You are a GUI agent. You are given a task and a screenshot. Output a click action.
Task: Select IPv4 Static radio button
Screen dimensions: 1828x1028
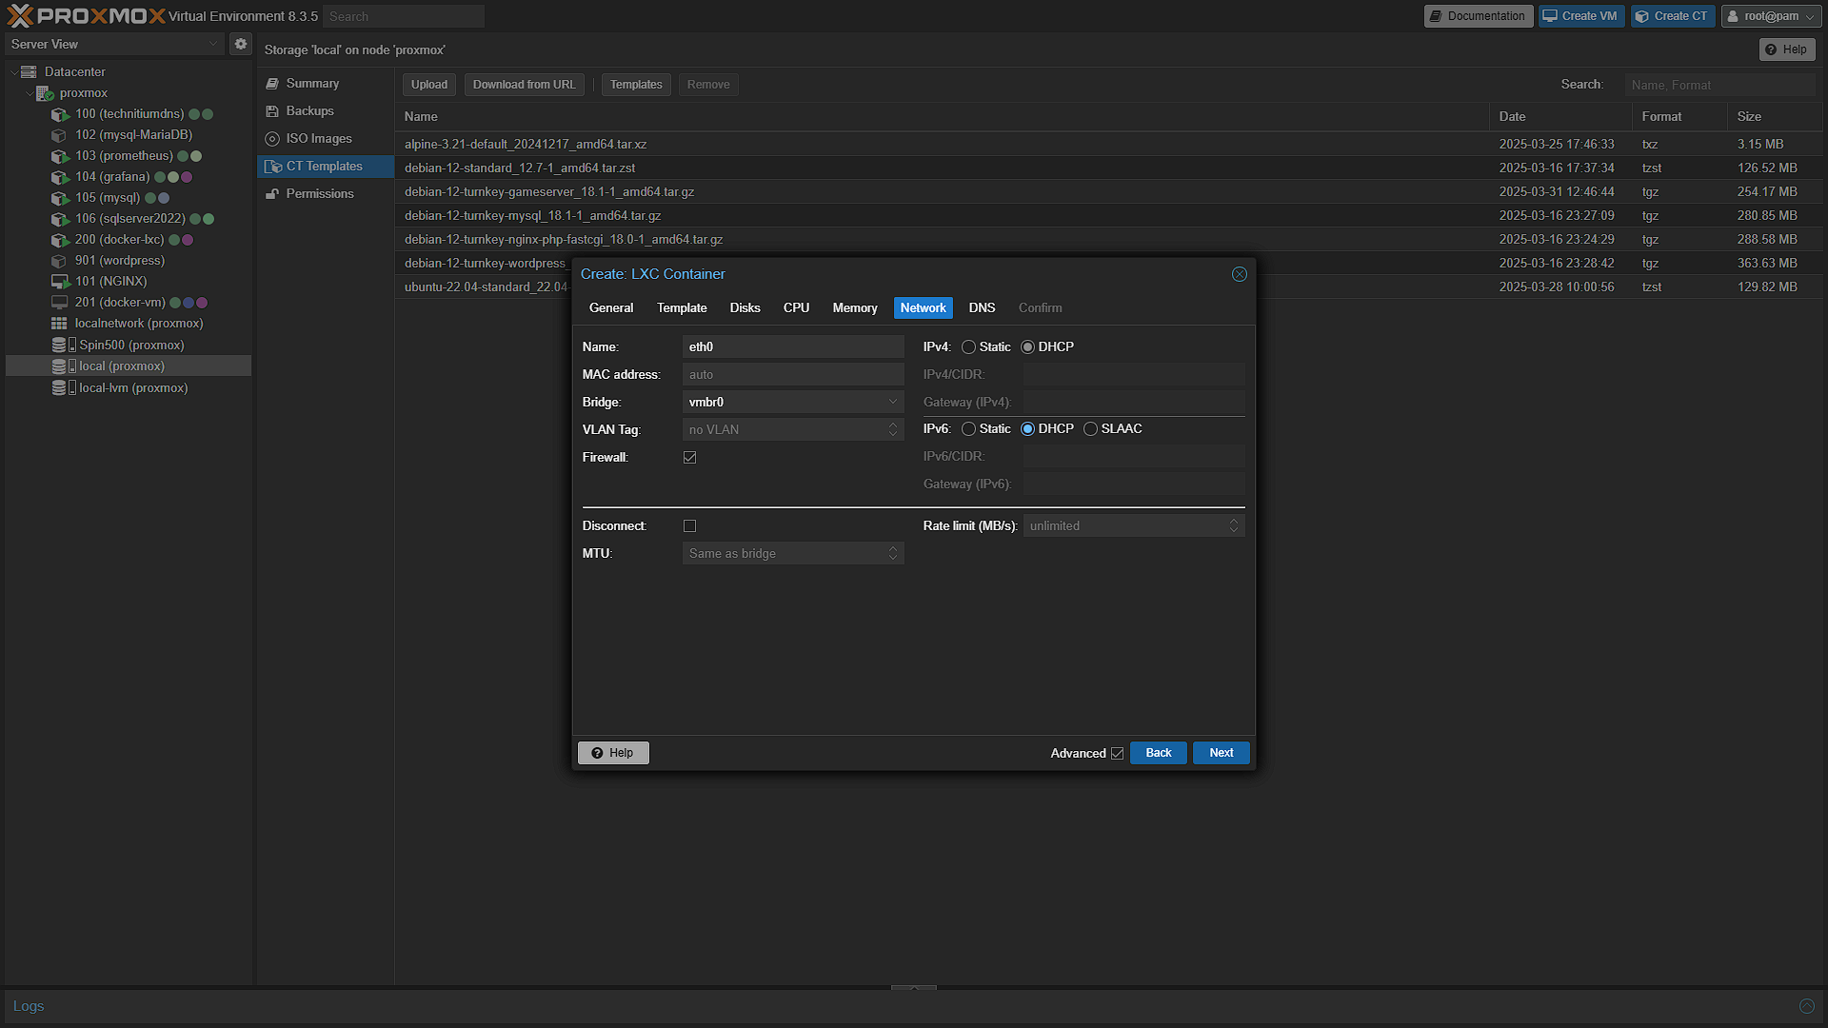[x=968, y=347]
